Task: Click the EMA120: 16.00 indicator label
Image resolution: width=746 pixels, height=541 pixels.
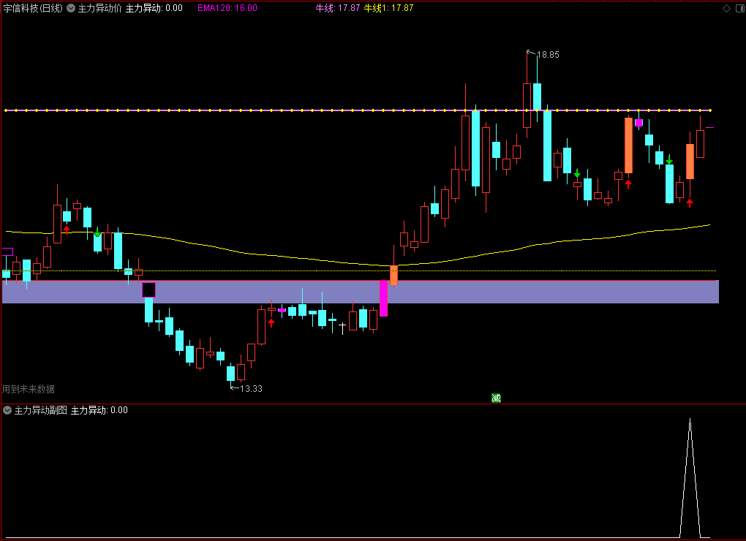Action: point(227,8)
